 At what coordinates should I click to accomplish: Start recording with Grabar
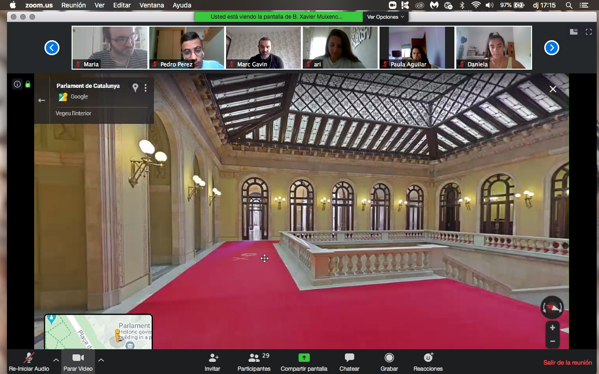coord(389,358)
